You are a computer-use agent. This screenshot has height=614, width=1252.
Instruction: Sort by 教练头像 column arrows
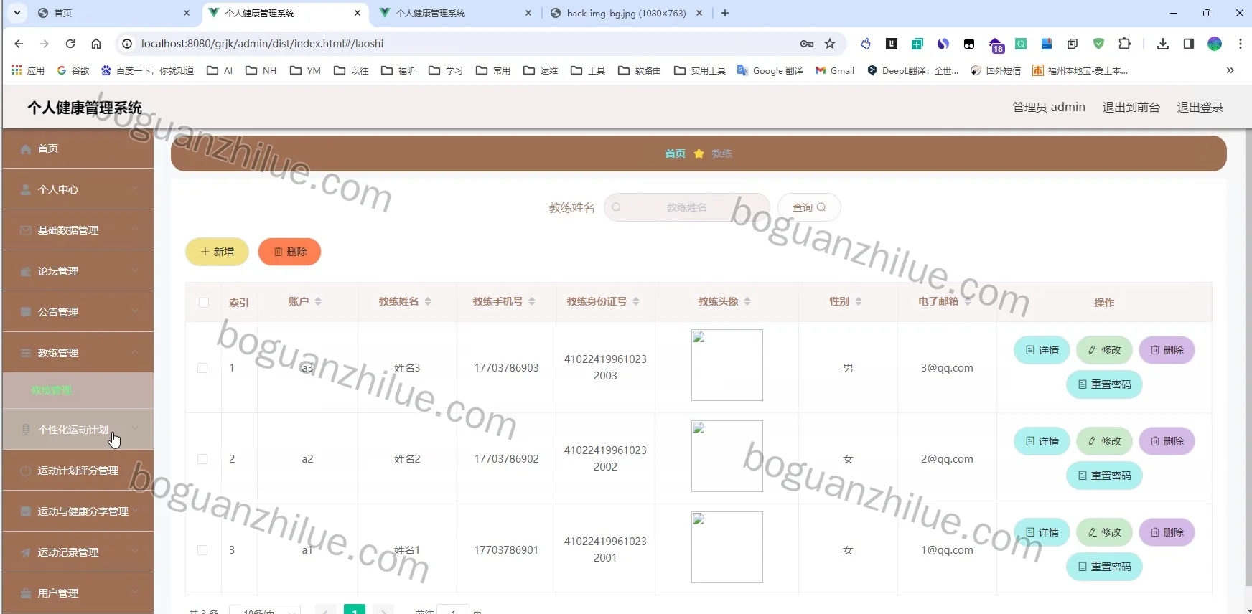tap(747, 301)
